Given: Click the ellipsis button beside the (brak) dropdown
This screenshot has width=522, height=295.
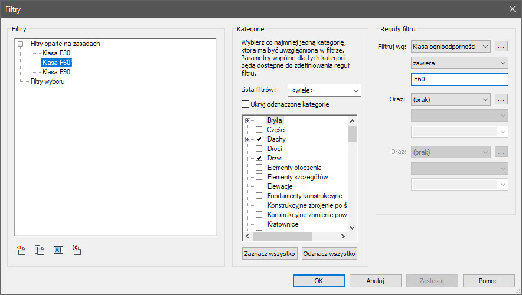Looking at the screenshot, I should point(501,100).
